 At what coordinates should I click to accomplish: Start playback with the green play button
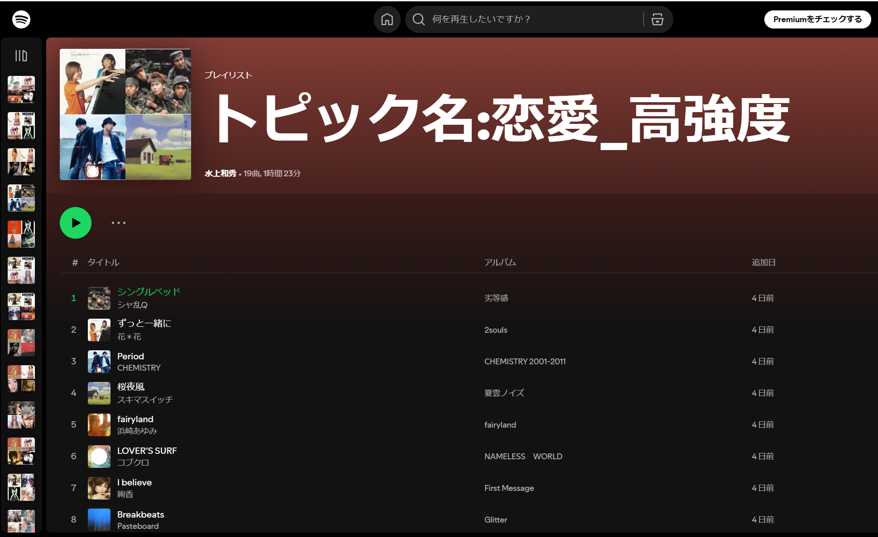tap(75, 223)
